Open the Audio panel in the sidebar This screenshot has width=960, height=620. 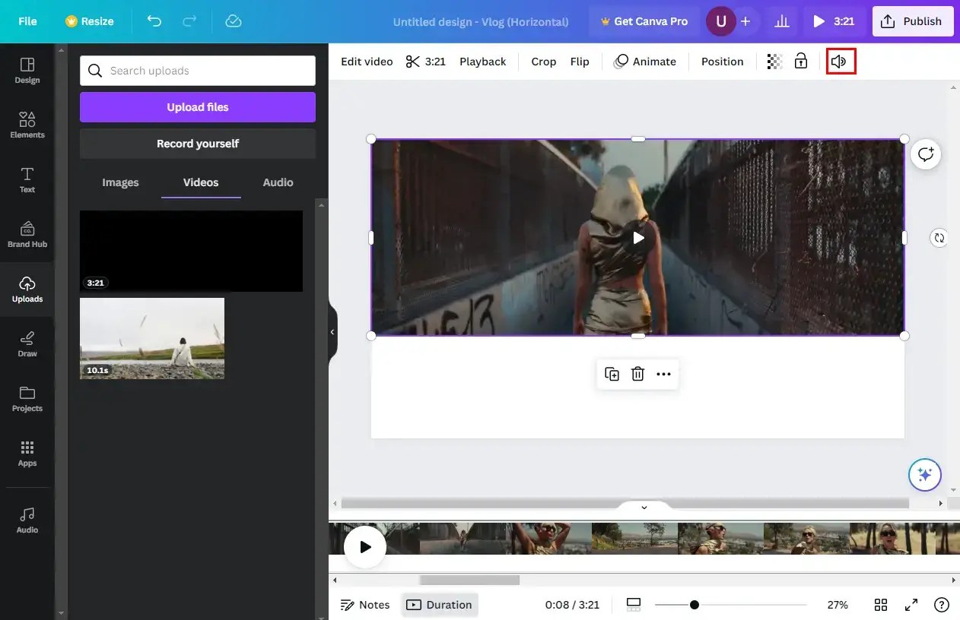coord(27,519)
